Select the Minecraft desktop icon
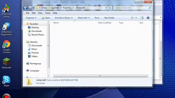This screenshot has width=175, height=98. [x=6, y=63]
